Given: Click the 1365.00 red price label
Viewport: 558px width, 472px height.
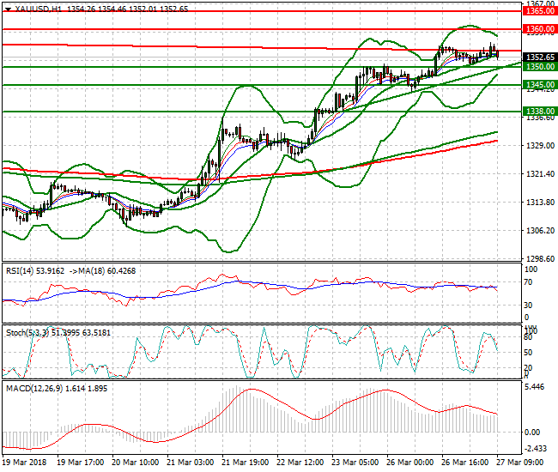Looking at the screenshot, I should [x=540, y=11].
